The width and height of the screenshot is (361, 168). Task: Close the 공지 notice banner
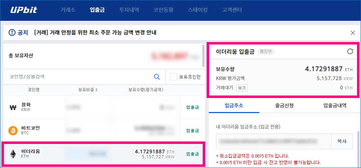tap(353, 33)
